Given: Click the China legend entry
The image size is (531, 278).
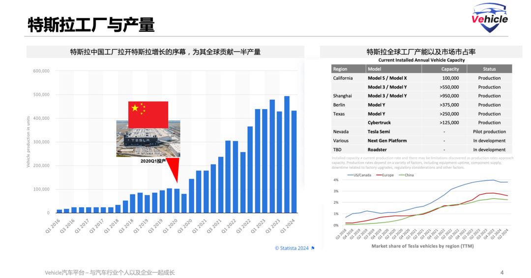Looking at the screenshot, I should [407, 175].
